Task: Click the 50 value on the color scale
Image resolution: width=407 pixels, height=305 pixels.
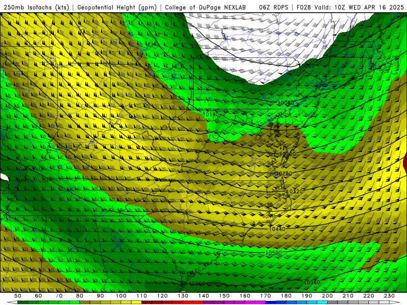Action: 18,296
